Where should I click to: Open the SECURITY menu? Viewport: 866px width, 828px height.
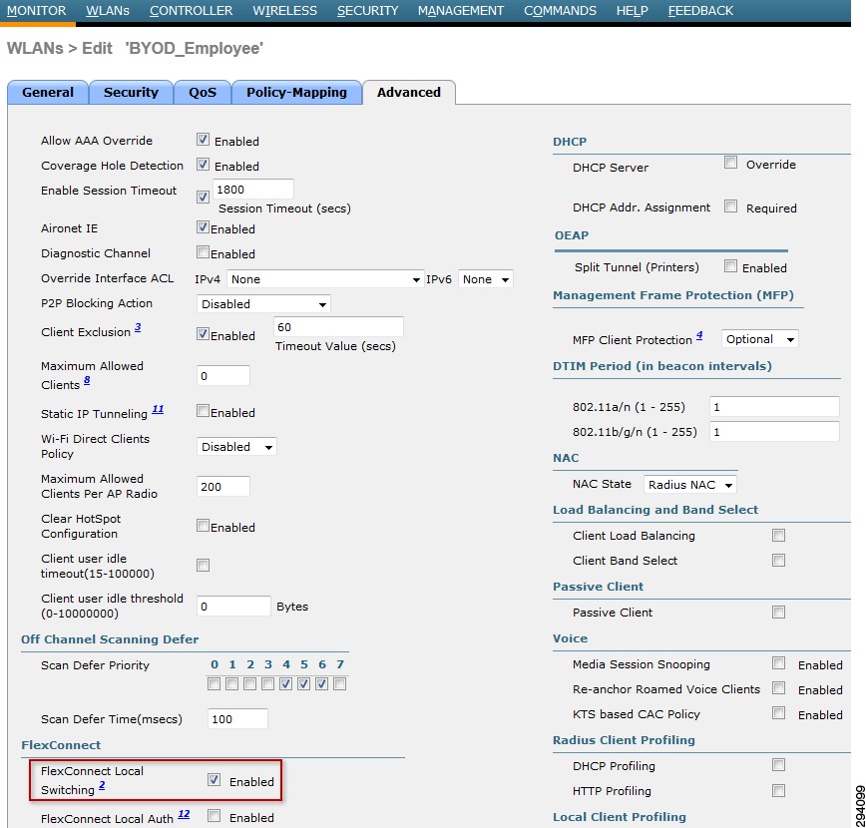(367, 11)
